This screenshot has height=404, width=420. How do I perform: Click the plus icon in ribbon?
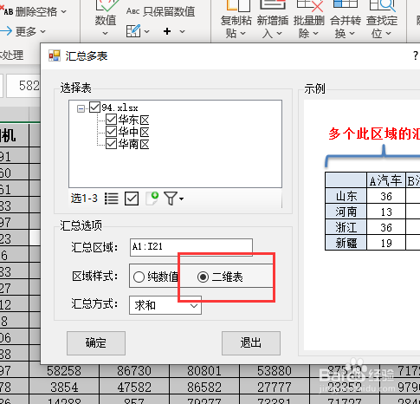tap(167, 31)
